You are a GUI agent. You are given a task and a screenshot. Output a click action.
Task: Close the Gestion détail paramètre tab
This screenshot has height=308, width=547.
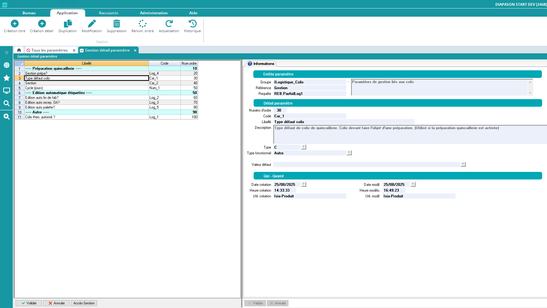click(x=135, y=50)
